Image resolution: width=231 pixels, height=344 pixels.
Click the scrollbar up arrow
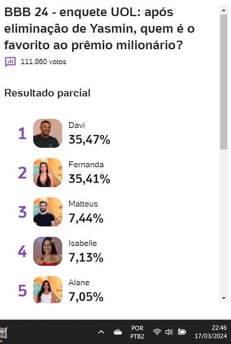pyautogui.click(x=224, y=10)
